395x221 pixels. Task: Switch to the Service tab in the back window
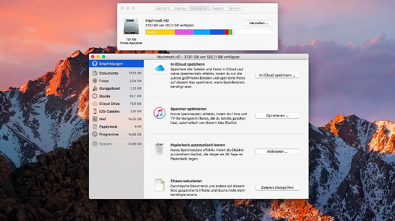tap(234, 8)
